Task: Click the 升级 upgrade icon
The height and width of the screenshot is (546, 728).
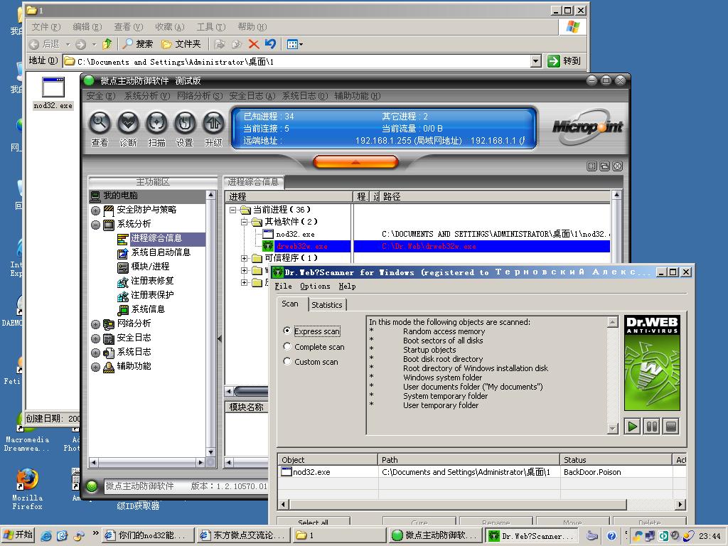Action: pyautogui.click(x=213, y=123)
